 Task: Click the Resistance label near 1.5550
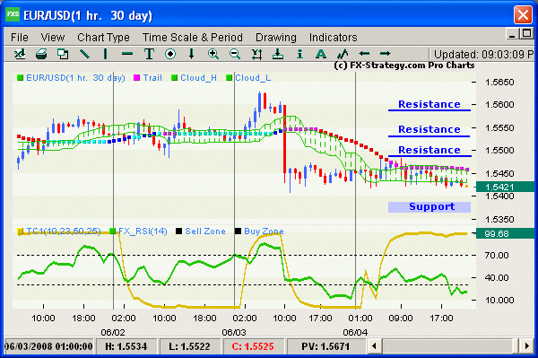pos(430,129)
